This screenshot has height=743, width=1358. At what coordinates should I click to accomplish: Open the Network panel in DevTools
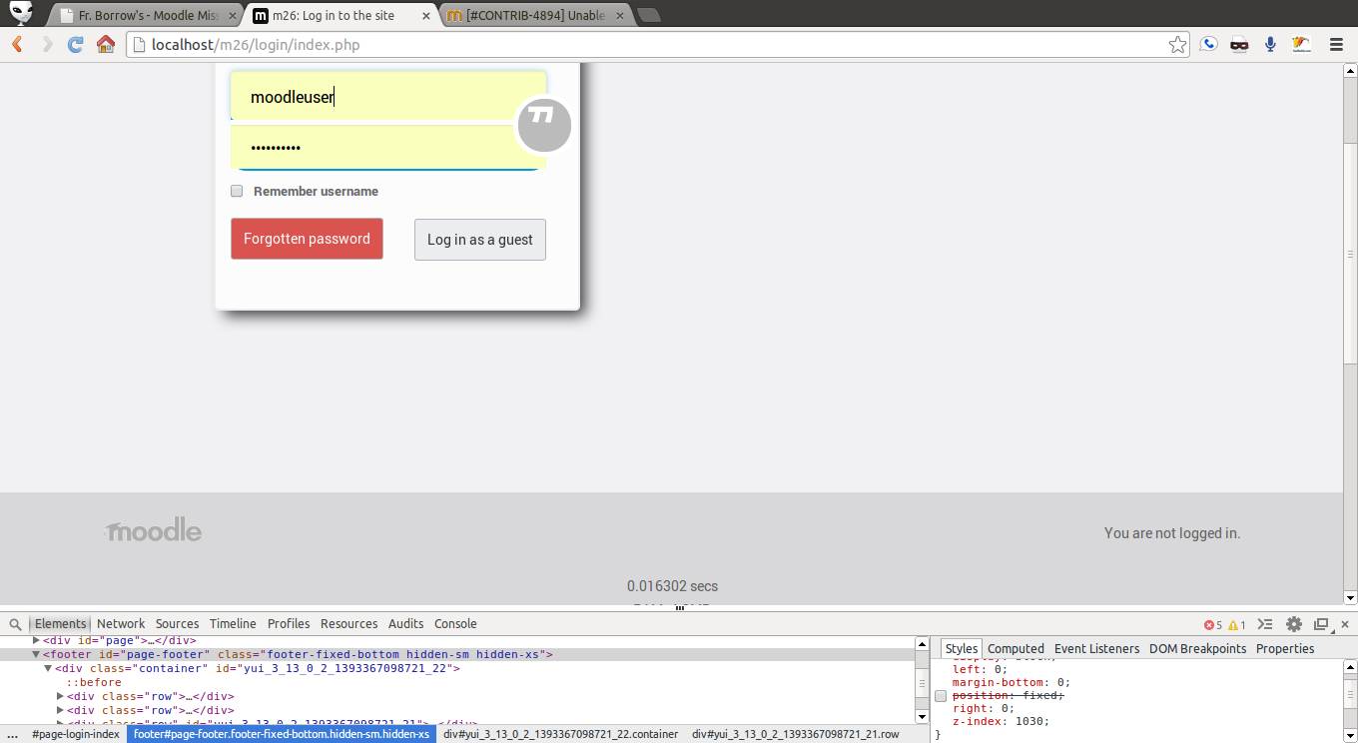click(121, 623)
